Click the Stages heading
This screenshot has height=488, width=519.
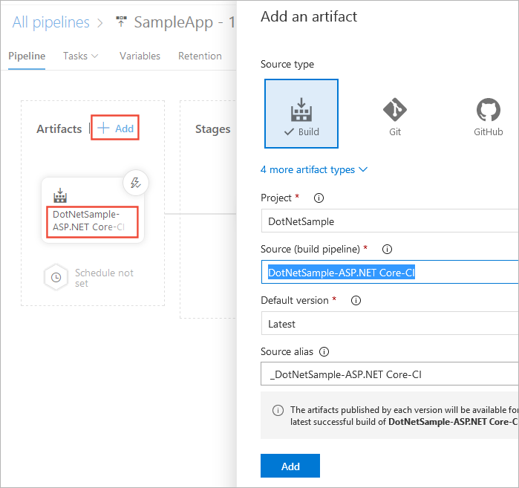click(x=213, y=128)
